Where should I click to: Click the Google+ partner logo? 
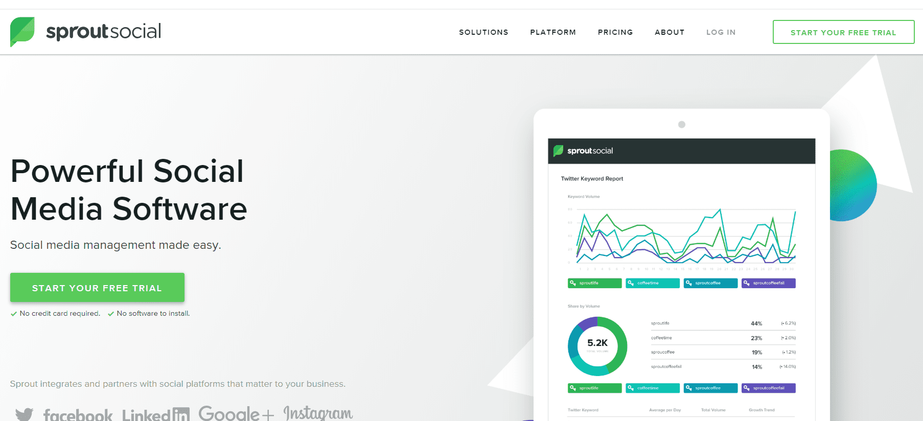click(x=236, y=413)
